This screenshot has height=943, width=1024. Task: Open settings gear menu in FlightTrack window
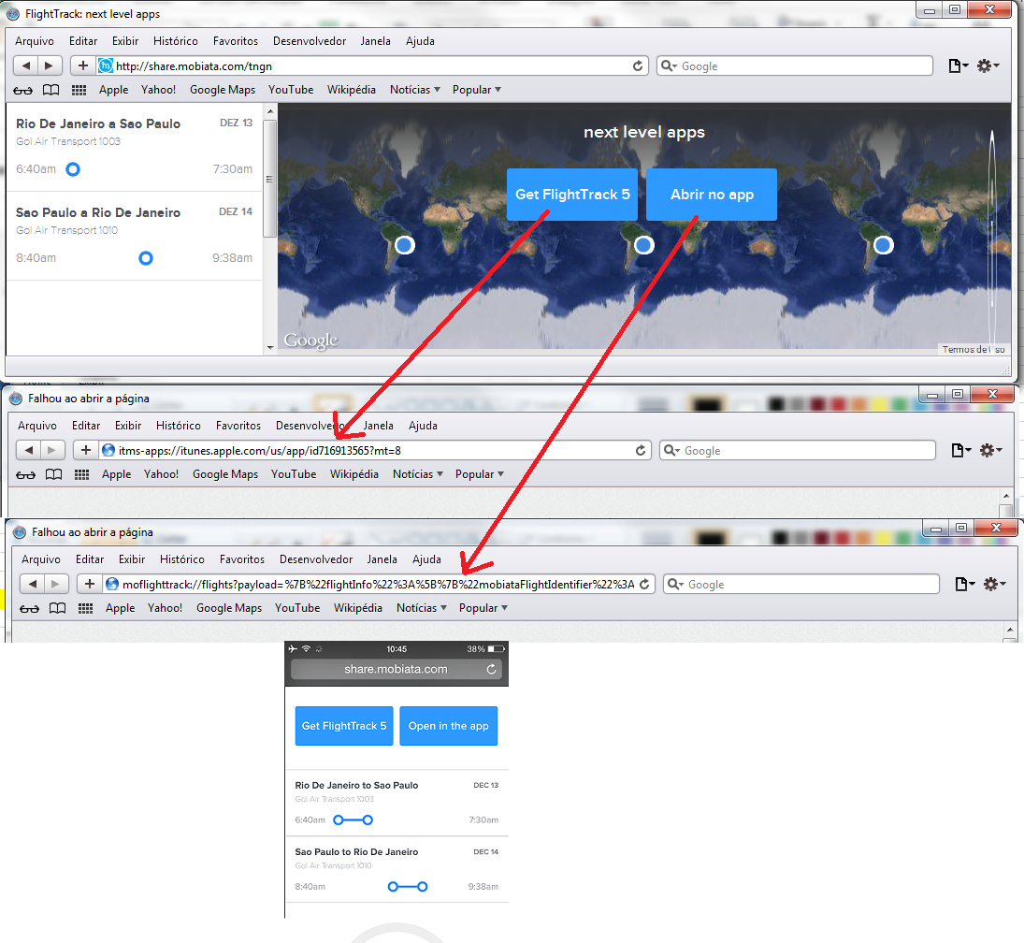(988, 65)
